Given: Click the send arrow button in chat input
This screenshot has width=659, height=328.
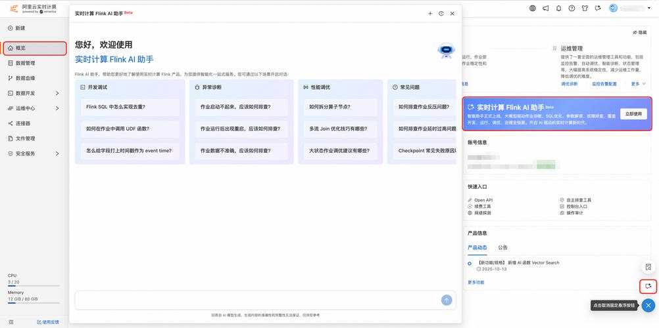Looking at the screenshot, I should pyautogui.click(x=447, y=300).
